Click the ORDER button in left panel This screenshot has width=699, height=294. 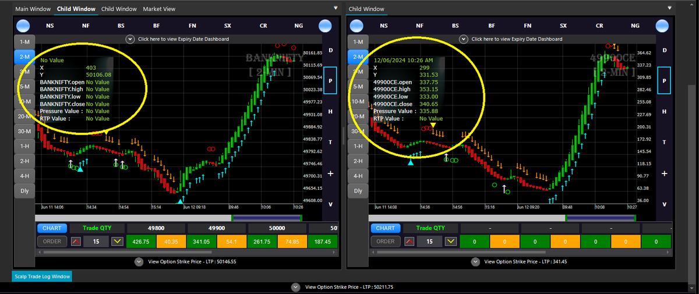click(52, 241)
